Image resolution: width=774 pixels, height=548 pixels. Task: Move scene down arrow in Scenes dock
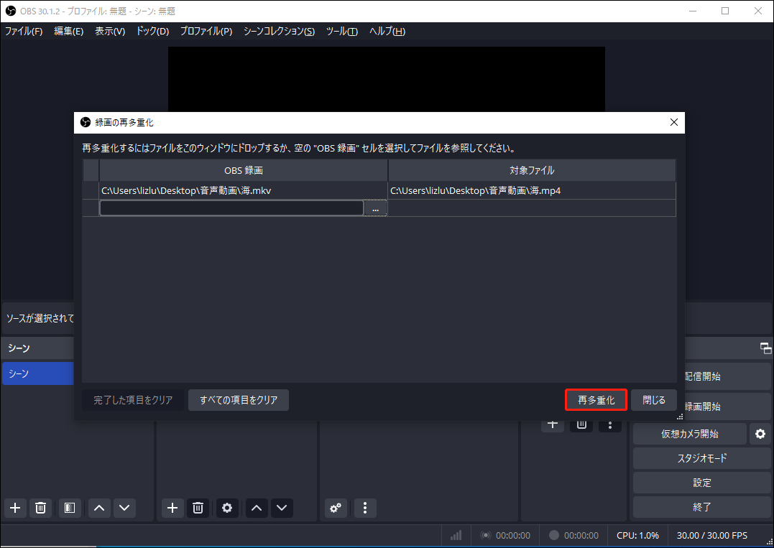pyautogui.click(x=124, y=508)
